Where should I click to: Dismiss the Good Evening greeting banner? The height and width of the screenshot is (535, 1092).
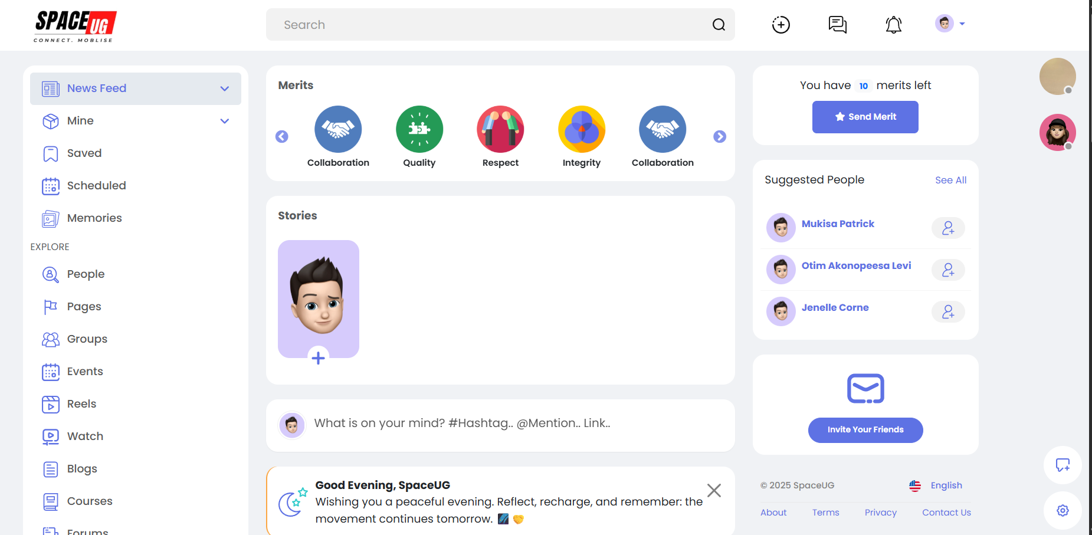tap(714, 490)
